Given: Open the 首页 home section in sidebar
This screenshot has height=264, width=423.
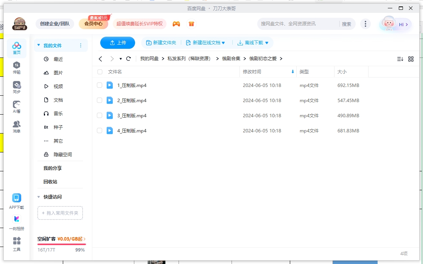Looking at the screenshot, I should pyautogui.click(x=16, y=46).
